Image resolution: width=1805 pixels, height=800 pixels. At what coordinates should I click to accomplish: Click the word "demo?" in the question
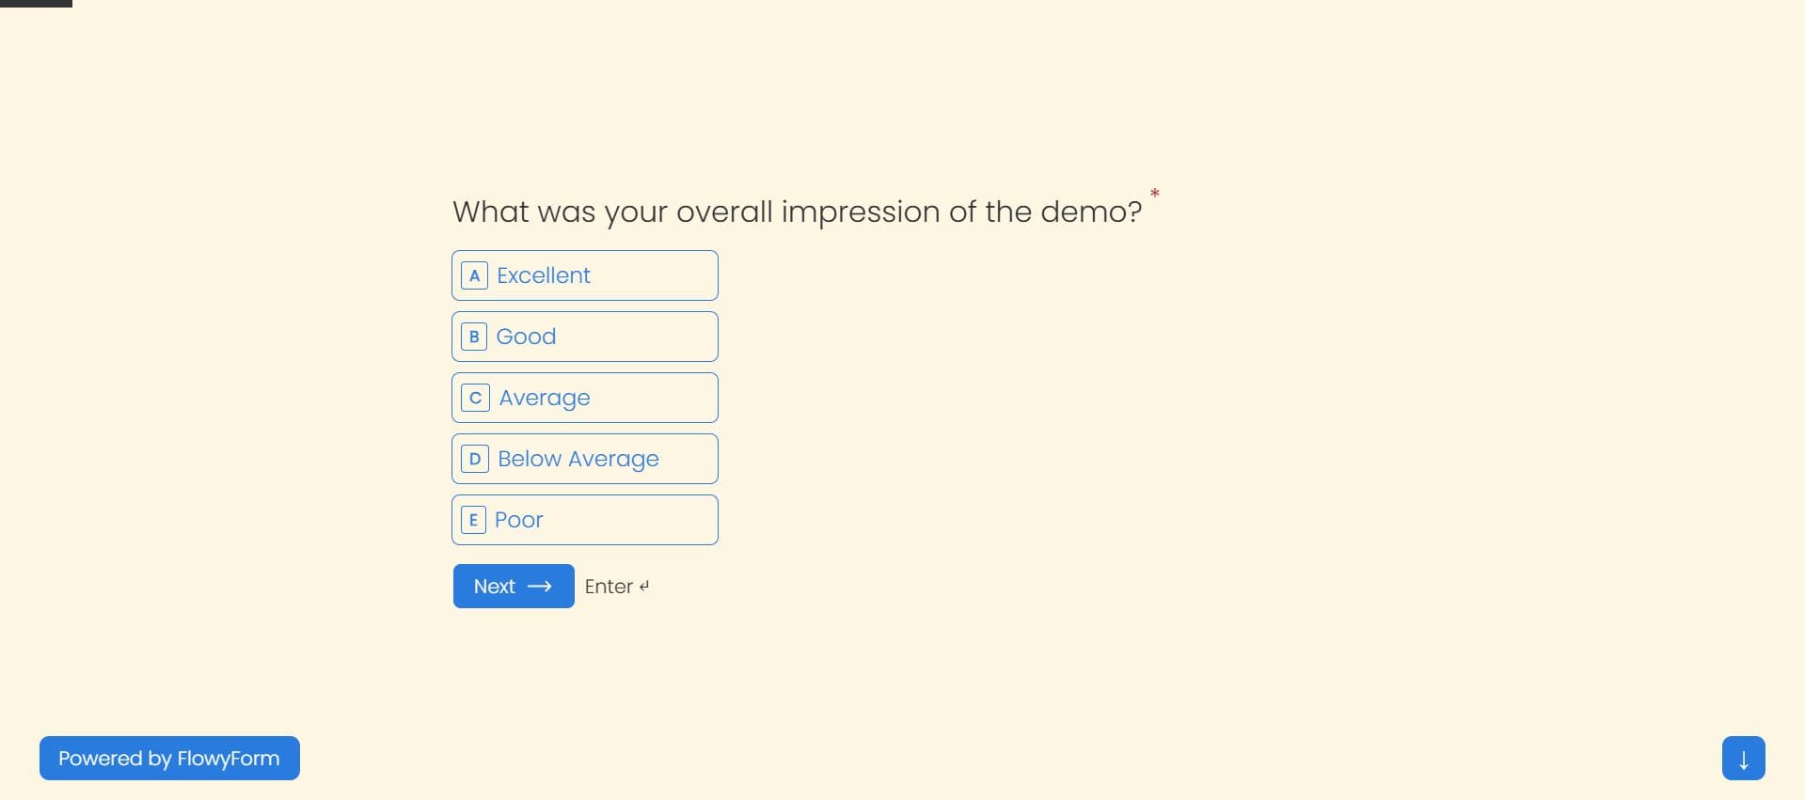[x=1091, y=212]
